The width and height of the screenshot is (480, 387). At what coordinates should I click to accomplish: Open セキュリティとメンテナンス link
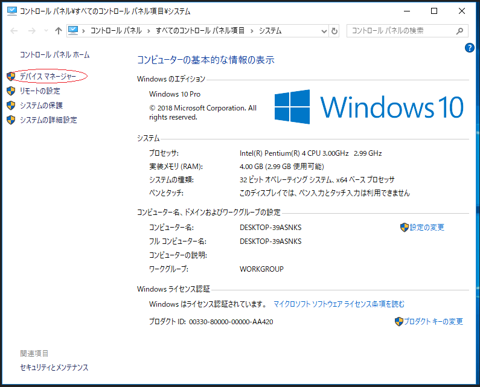coord(54,367)
